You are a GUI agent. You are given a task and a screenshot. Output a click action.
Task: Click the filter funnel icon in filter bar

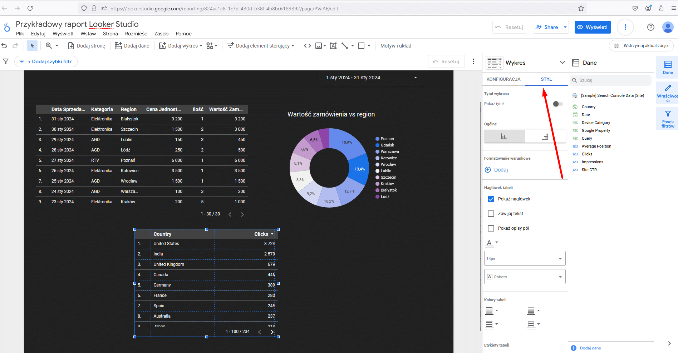pyautogui.click(x=6, y=61)
